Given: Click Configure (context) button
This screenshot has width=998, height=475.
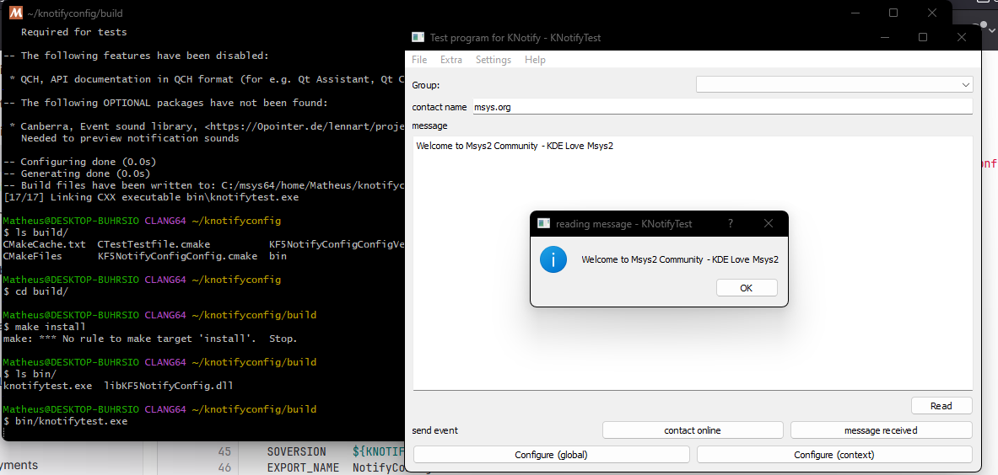Looking at the screenshot, I should click(834, 455).
